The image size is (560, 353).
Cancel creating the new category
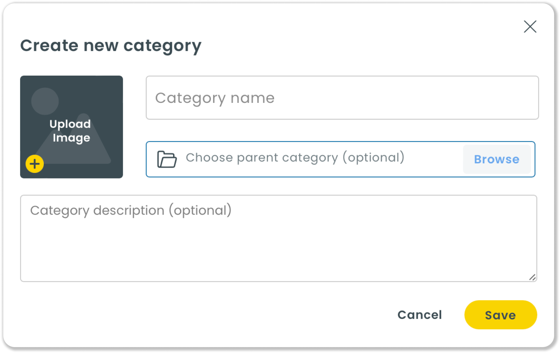pos(420,315)
